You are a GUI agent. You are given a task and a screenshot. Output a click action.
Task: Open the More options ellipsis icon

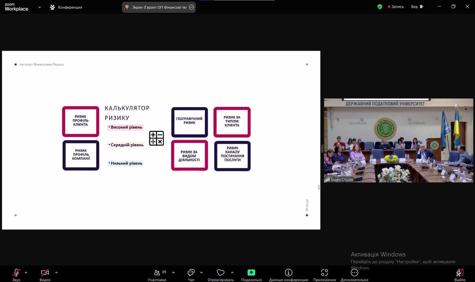click(x=354, y=273)
